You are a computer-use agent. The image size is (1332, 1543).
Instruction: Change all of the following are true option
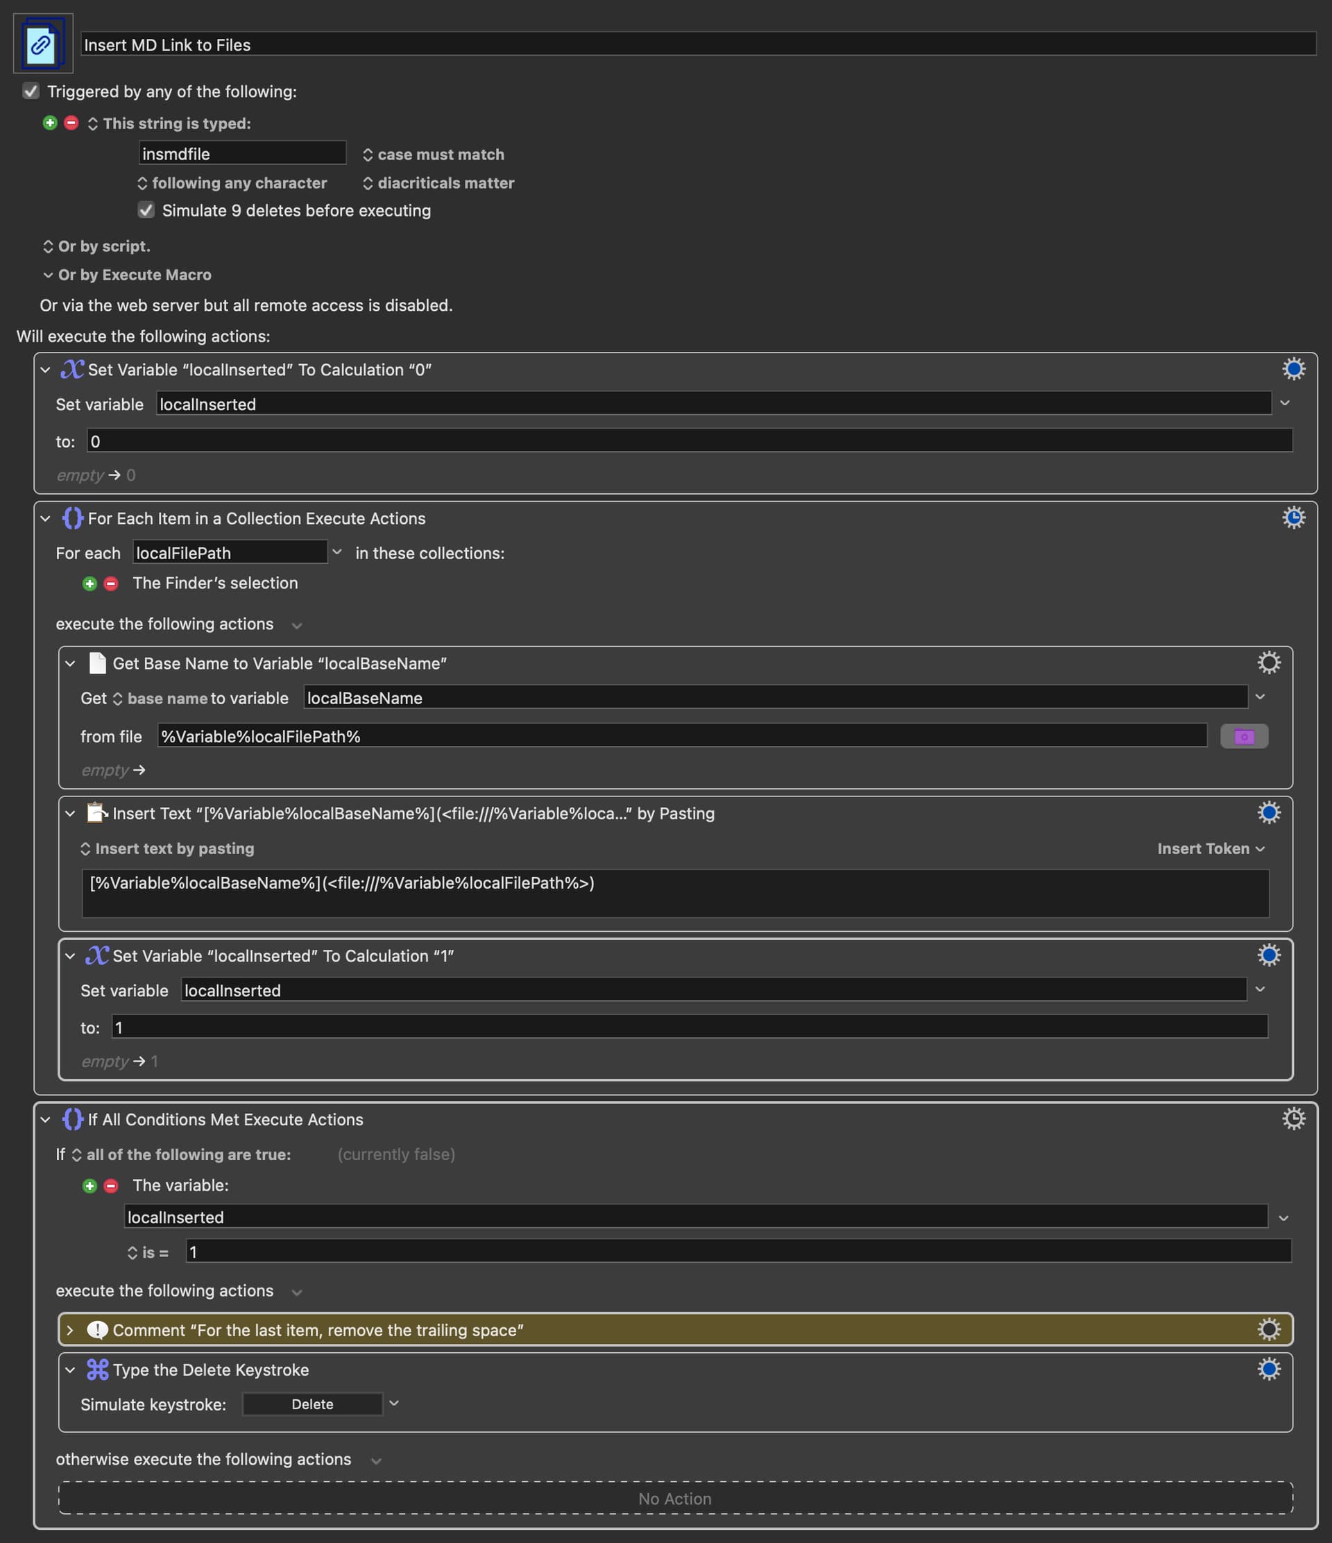coord(182,1154)
